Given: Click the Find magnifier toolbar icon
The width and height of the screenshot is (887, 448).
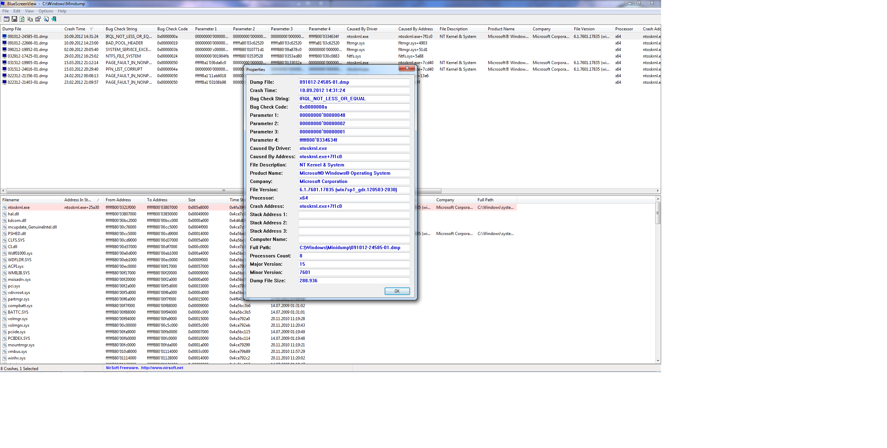Looking at the screenshot, I should click(x=46, y=19).
